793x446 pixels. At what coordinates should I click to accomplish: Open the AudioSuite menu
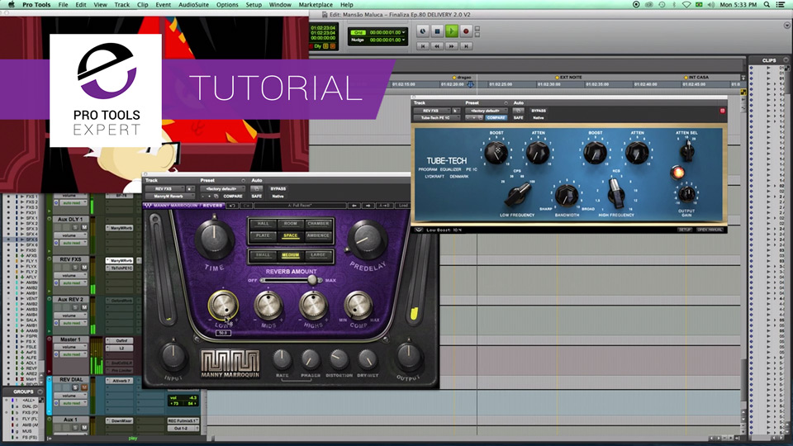[193, 5]
